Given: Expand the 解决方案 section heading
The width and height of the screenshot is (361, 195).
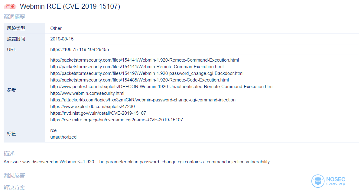Looking at the screenshot, I should [x=14, y=188].
